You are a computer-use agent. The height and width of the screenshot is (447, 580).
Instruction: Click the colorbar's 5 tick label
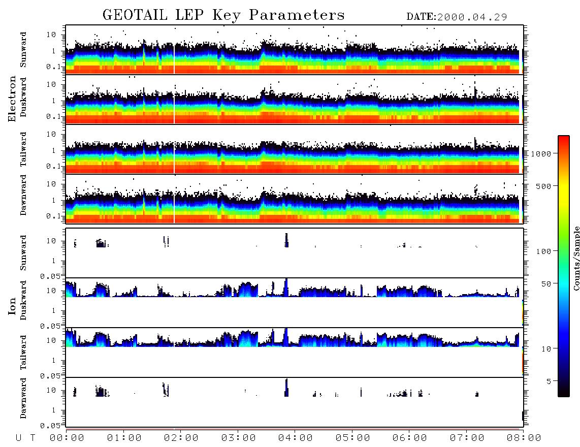549,381
